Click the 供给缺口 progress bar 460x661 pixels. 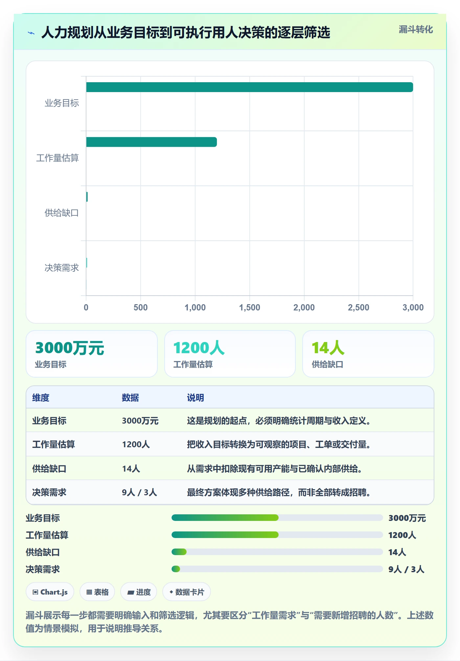[277, 552]
